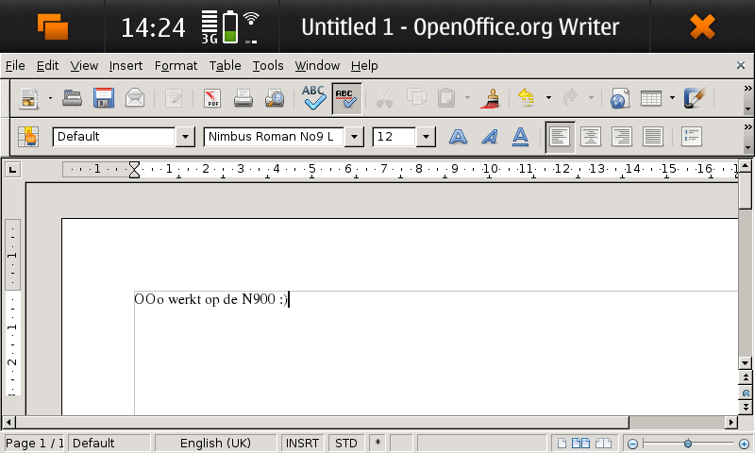The height and width of the screenshot is (453, 755).
Task: Open the Format menu
Action: click(176, 65)
